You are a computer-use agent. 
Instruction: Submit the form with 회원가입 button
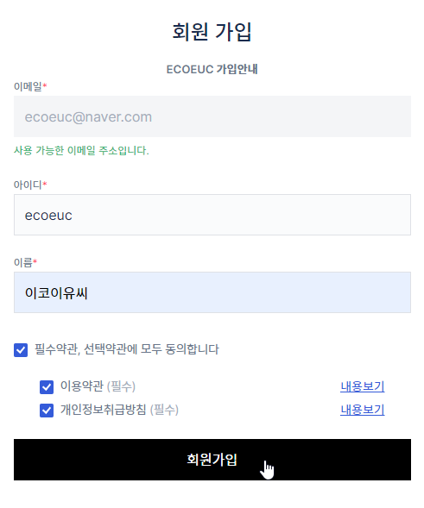coord(212,460)
